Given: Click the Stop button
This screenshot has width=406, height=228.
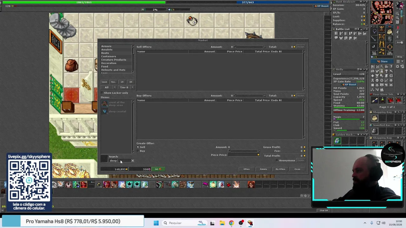Looking at the screenshot, I should pyautogui.click(x=400, y=57).
